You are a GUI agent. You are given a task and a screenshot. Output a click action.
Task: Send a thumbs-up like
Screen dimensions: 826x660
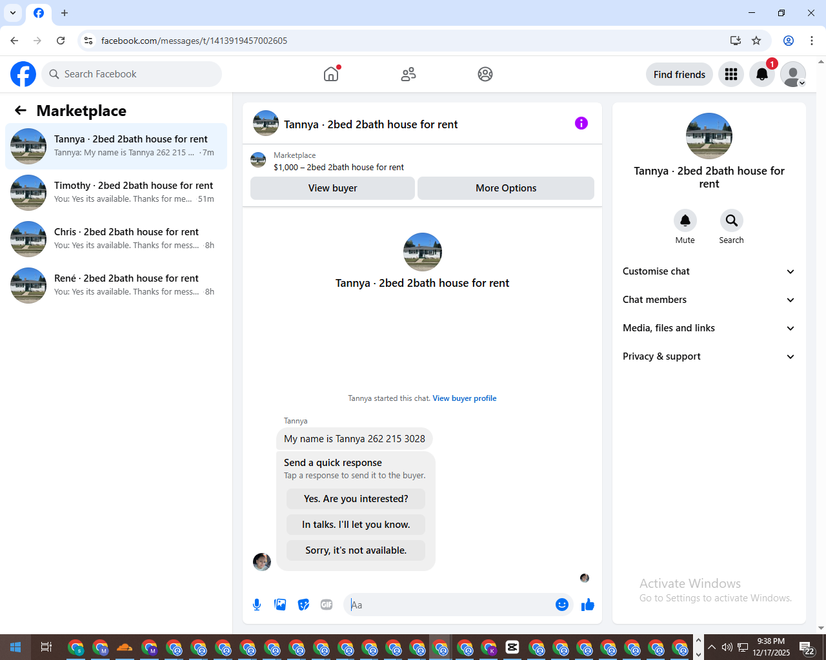[588, 605]
